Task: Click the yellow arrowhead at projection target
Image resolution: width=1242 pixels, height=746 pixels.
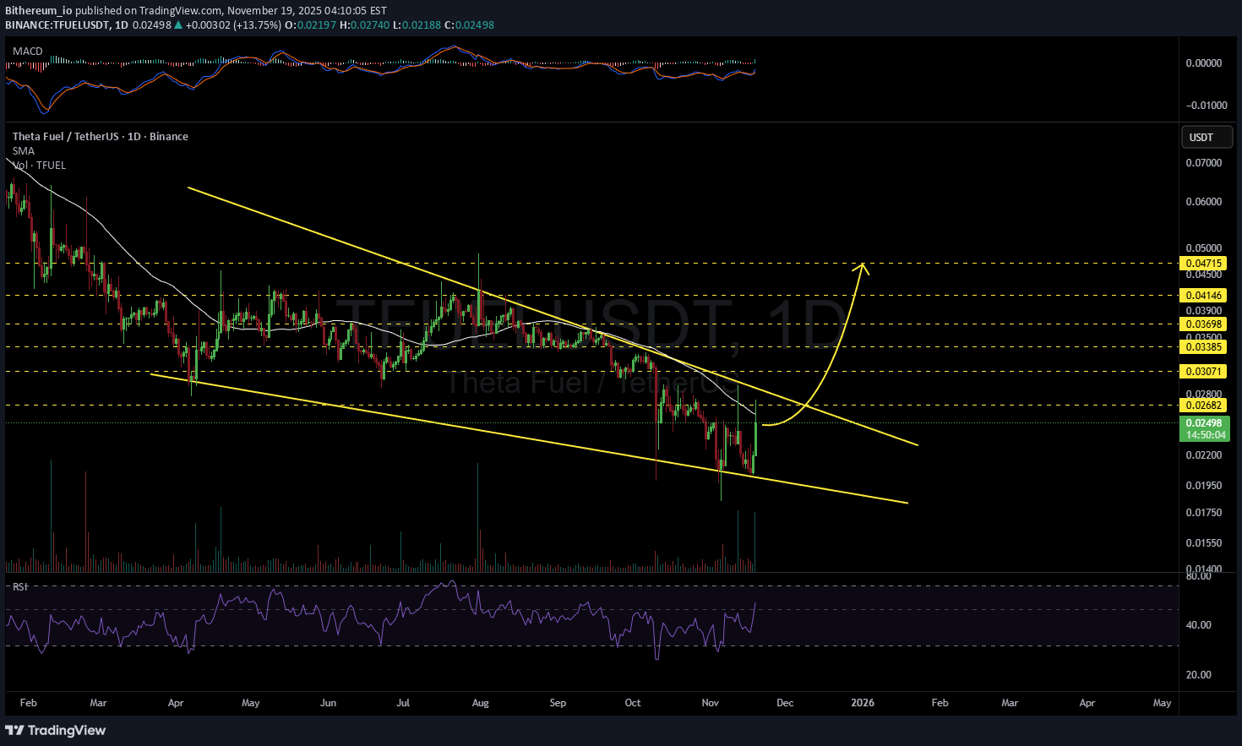Action: coord(863,268)
